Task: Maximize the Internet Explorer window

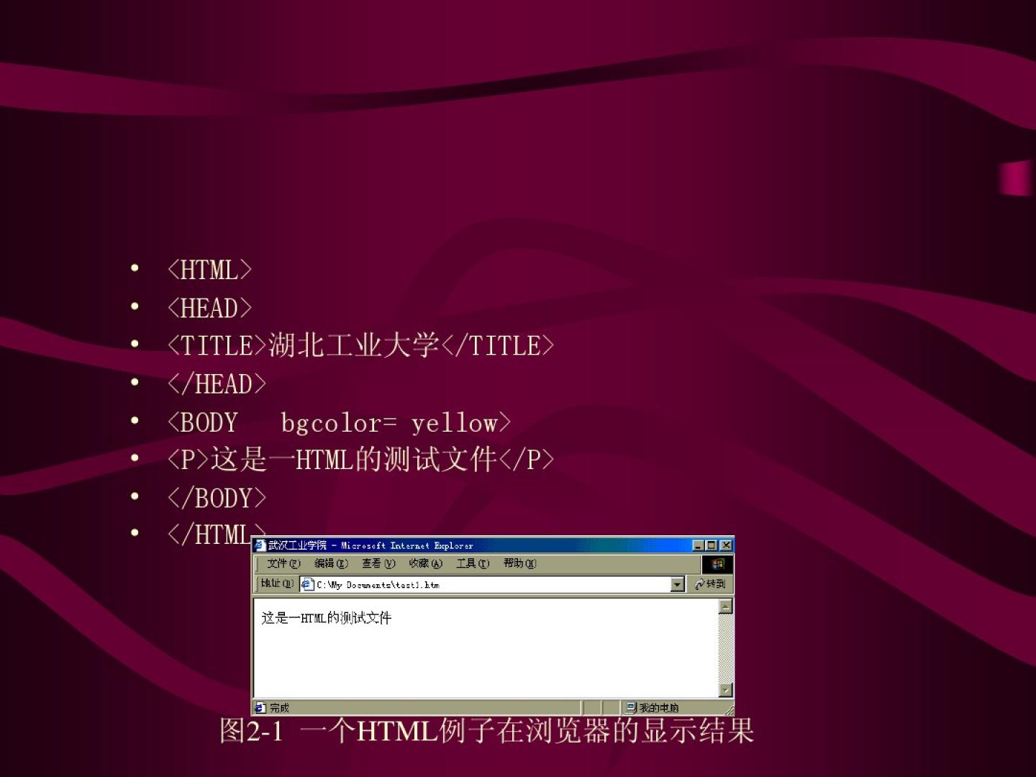Action: (x=712, y=545)
